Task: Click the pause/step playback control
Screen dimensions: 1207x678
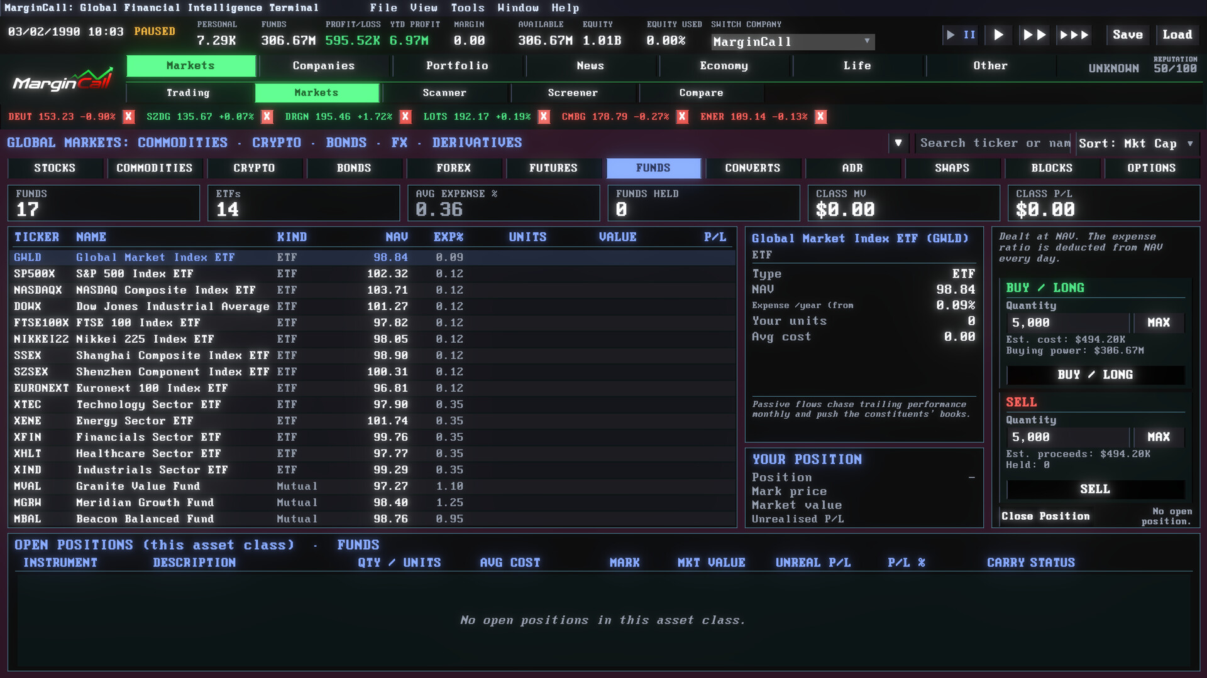Action: 961,35
